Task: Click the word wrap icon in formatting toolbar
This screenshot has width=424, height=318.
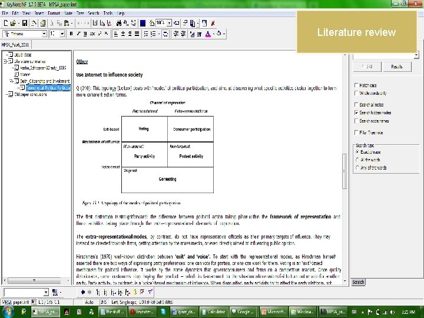Action: [x=165, y=34]
